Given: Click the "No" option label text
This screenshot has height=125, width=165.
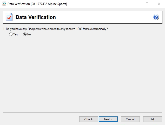Looking at the screenshot, I should (x=29, y=34).
